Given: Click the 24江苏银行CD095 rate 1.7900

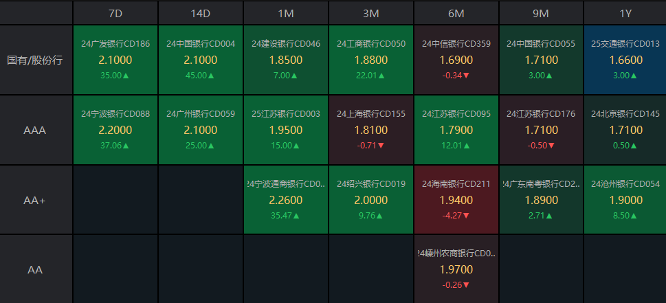Looking at the screenshot, I should pyautogui.click(x=456, y=130).
